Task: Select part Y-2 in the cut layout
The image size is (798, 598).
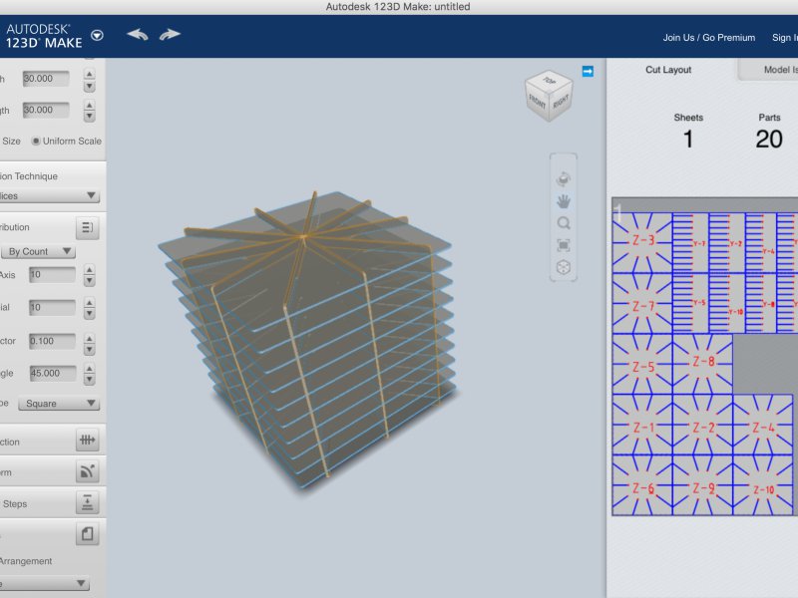Action: coord(727,243)
